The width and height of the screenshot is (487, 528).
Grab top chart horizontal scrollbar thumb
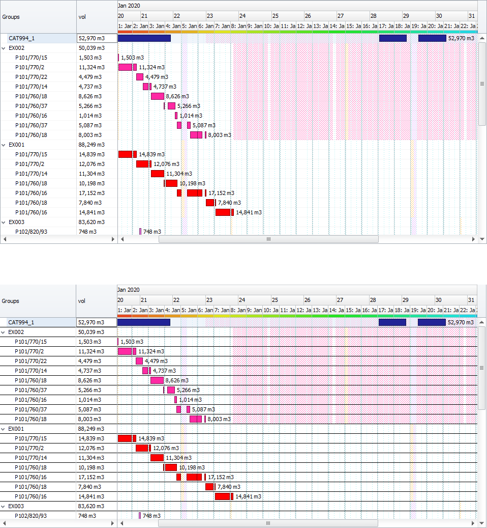click(x=268, y=239)
